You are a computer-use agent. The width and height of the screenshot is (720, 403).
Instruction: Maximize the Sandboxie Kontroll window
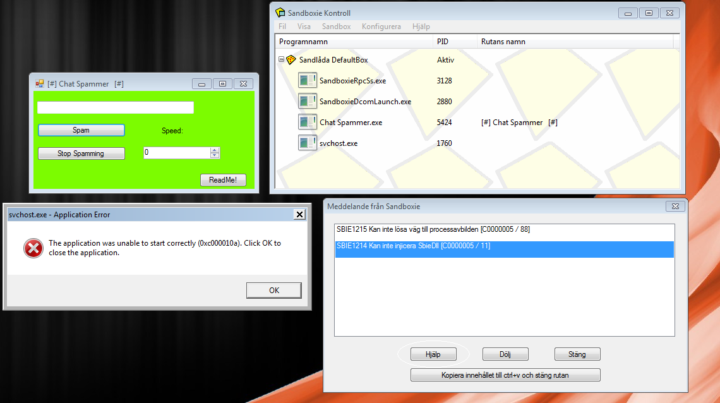pyautogui.click(x=649, y=13)
